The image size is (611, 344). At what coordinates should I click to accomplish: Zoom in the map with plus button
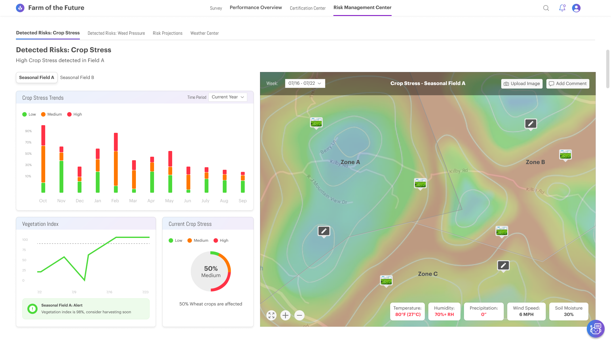(285, 315)
